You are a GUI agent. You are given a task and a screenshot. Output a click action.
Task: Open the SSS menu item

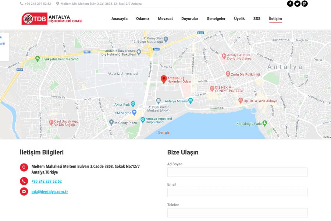[x=257, y=19]
